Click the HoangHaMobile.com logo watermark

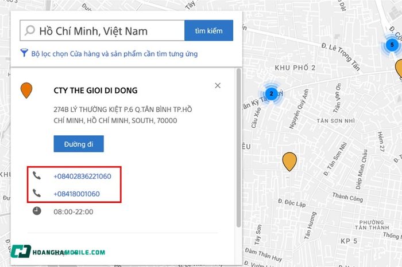tap(58, 252)
